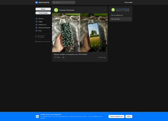Open the photo showing the phone screen
The width and height of the screenshot is (168, 121).
coord(94,33)
